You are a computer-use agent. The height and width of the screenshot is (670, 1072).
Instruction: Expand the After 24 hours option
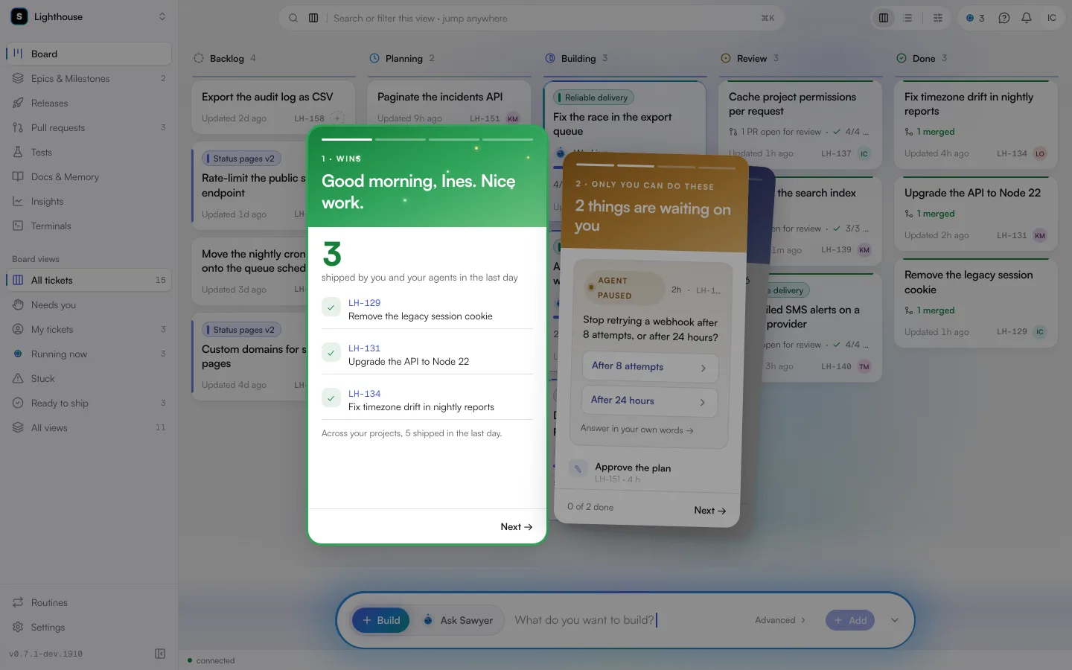pos(649,401)
